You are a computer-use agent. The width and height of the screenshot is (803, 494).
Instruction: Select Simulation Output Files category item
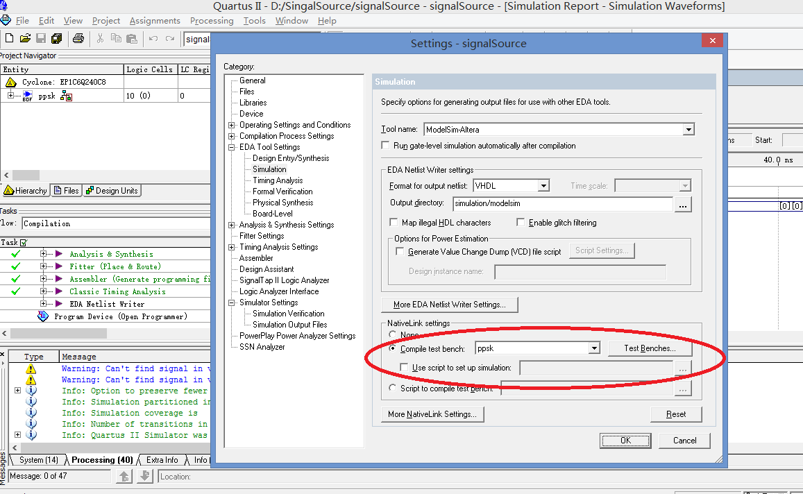pyautogui.click(x=289, y=325)
